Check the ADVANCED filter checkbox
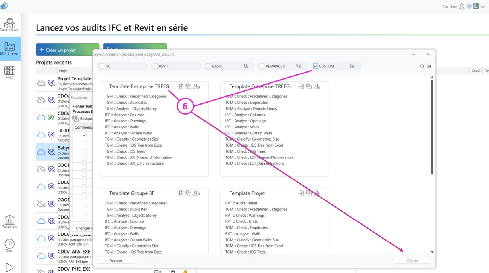The image size is (489, 273). coord(262,66)
